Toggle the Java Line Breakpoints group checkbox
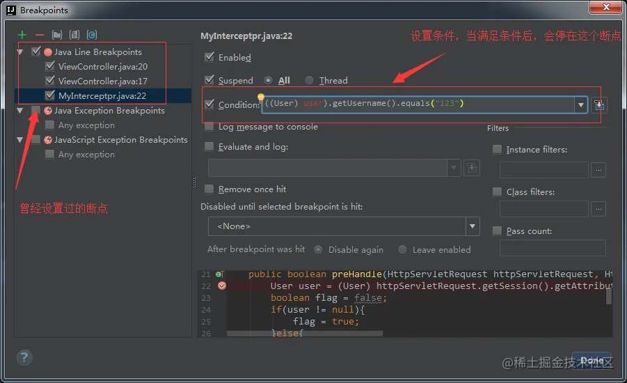Screen dimensions: 627x383 click(x=36, y=52)
